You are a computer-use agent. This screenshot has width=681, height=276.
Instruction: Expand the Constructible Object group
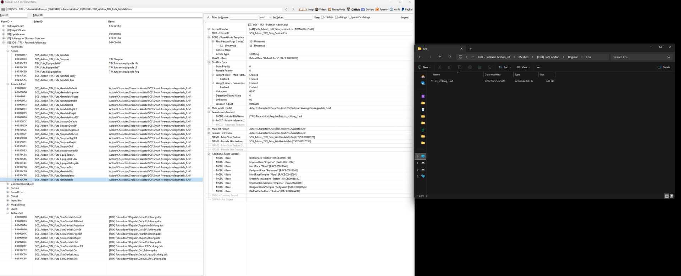(8, 184)
